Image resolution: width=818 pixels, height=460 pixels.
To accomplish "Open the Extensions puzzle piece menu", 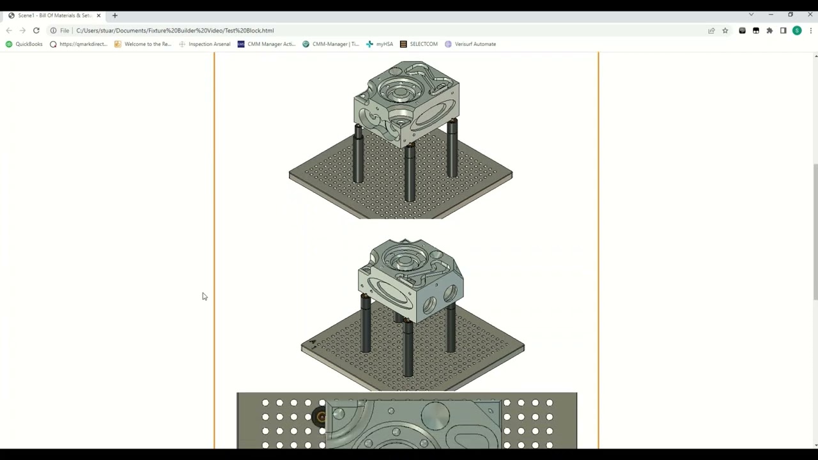I will pyautogui.click(x=769, y=31).
